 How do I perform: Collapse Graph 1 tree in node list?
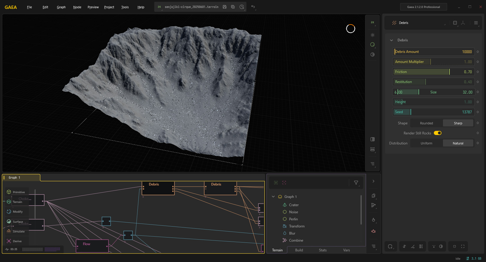tap(273, 196)
